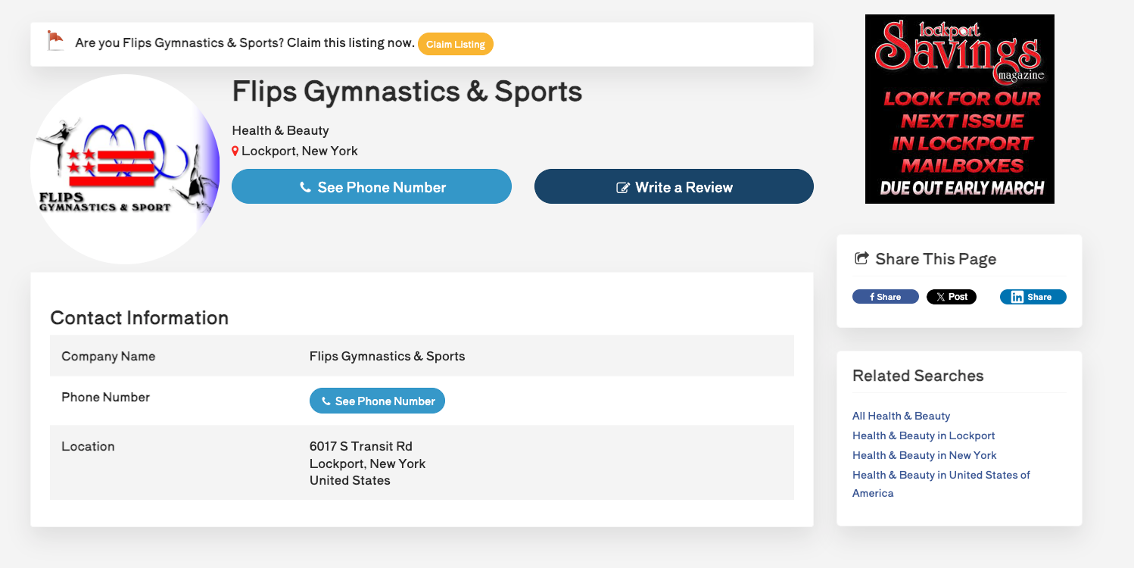Open Health & Beauty in United States link
Viewport: 1134px width, 568px height.
click(x=941, y=483)
